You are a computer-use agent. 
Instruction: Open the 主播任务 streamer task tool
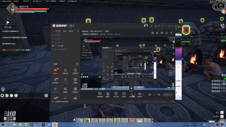pyautogui.click(x=75, y=71)
